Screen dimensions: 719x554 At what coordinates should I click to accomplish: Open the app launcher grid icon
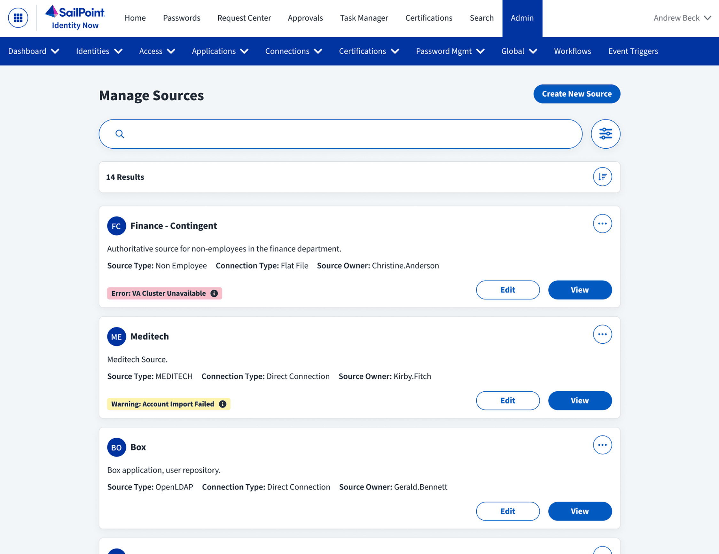[18, 18]
